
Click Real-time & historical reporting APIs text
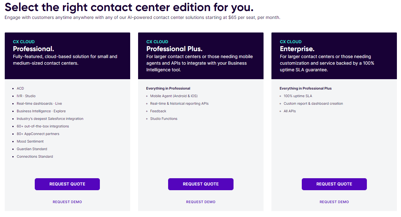click(179, 103)
